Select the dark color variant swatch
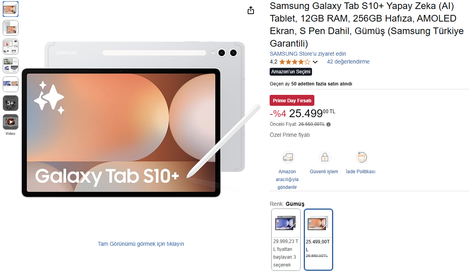Screen dimensions: 469x272 point(286,240)
